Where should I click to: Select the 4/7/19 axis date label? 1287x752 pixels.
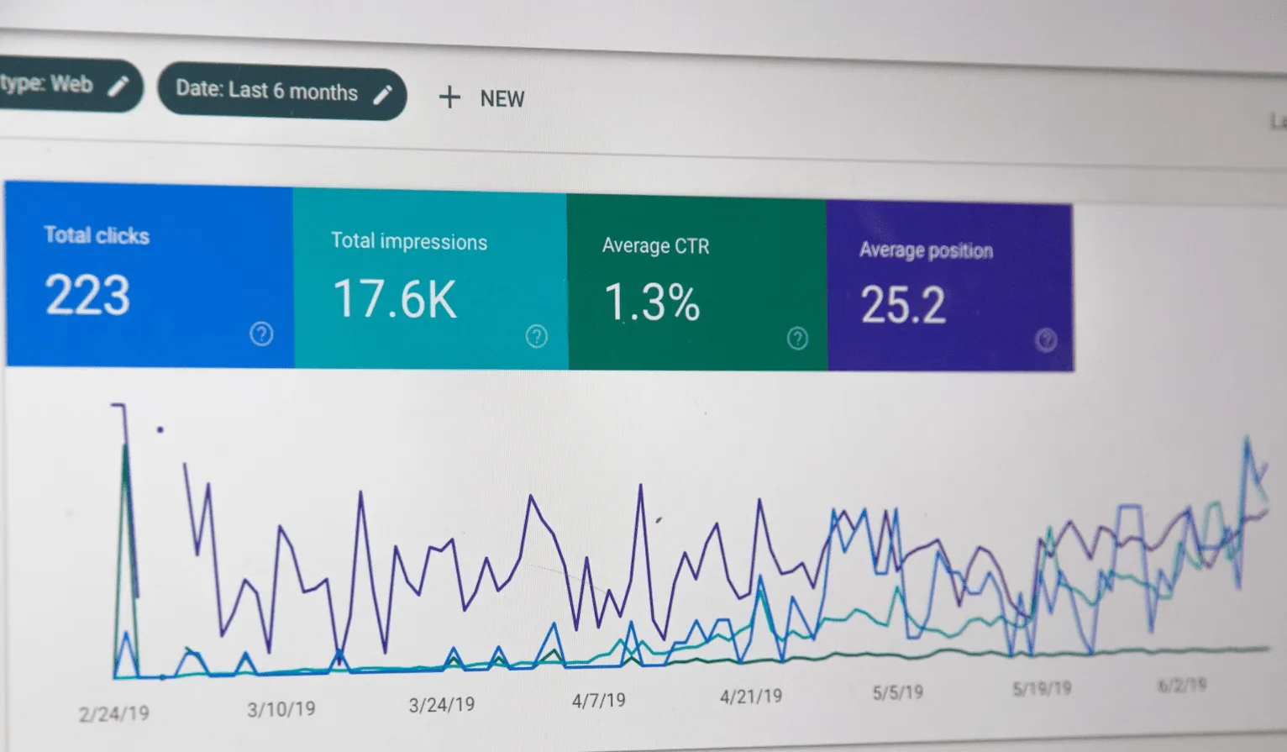click(x=598, y=700)
